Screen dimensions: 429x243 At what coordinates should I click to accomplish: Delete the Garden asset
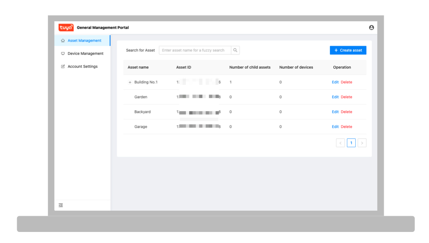click(x=346, y=97)
